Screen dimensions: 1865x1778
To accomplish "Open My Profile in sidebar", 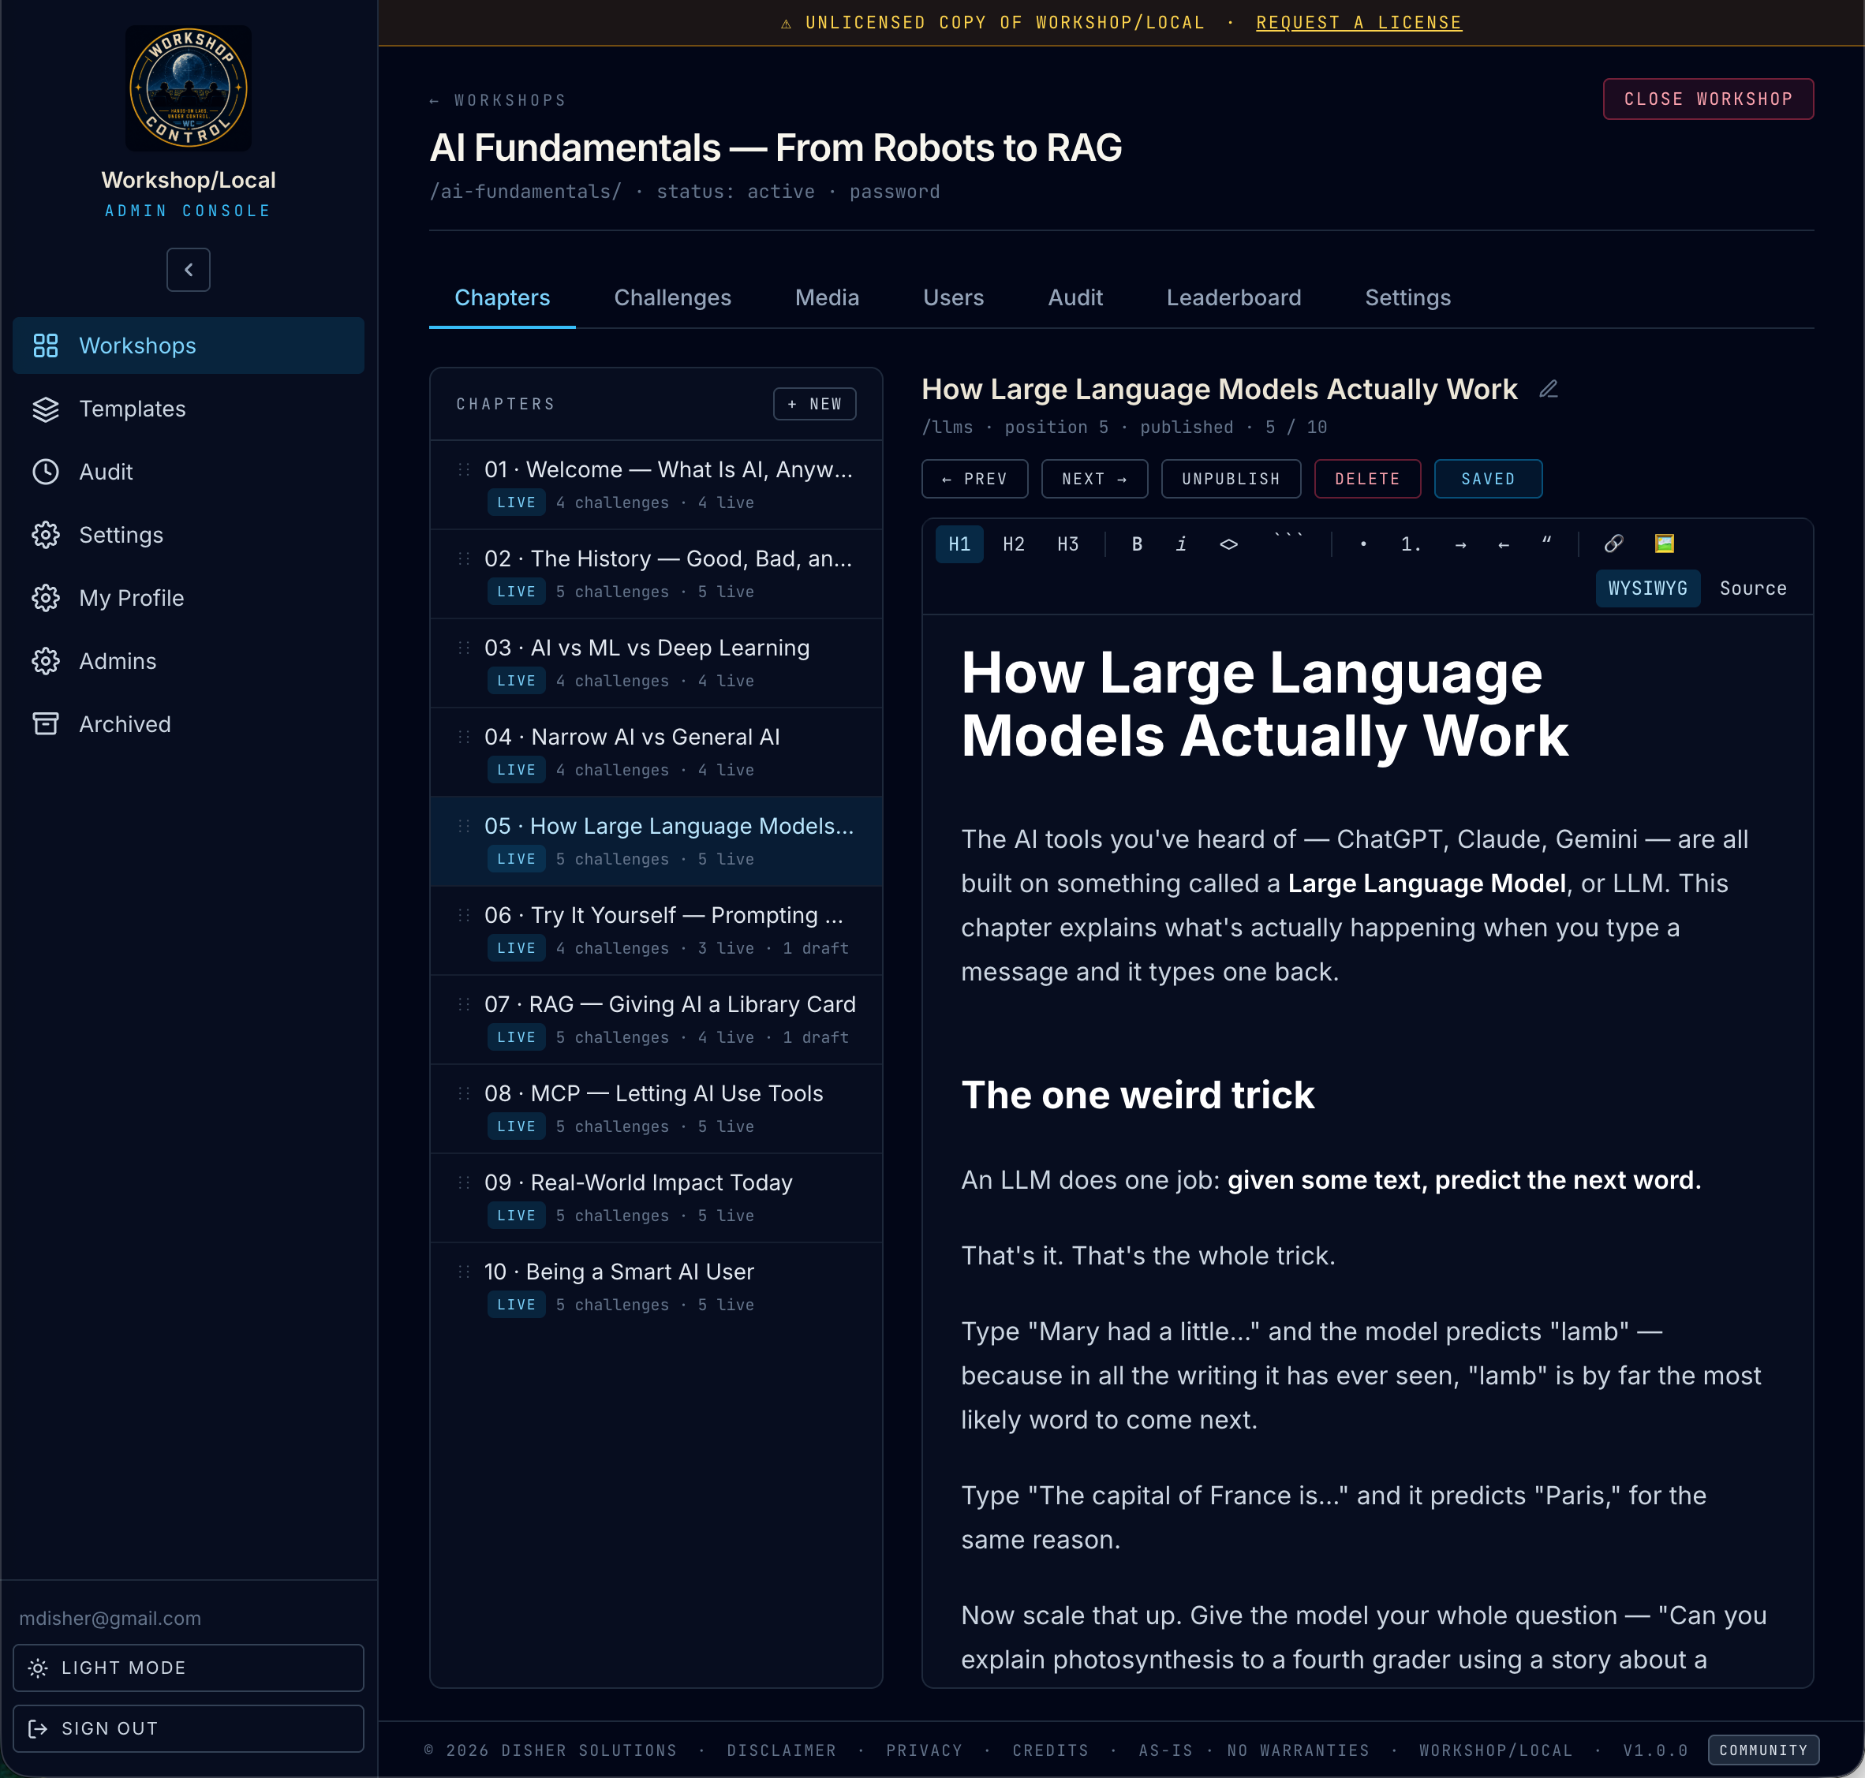I will (x=189, y=598).
